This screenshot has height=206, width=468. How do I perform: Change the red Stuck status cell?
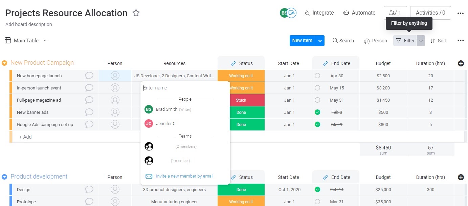pyautogui.click(x=241, y=100)
